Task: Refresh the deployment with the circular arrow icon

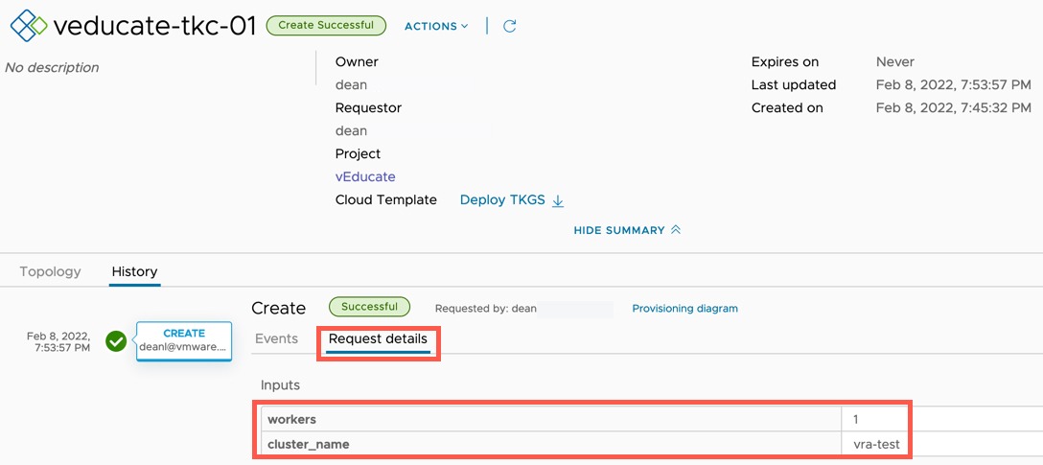Action: click(x=510, y=26)
